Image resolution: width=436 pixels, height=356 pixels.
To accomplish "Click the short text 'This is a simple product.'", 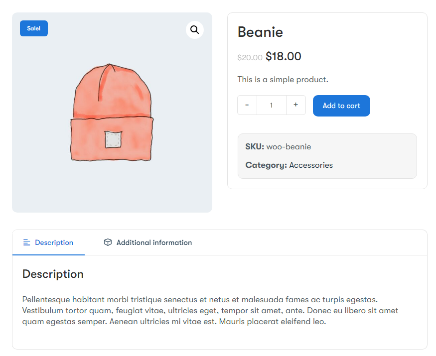I will pos(282,79).
